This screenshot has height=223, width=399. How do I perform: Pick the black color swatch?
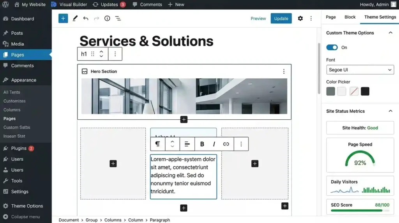[365, 91]
